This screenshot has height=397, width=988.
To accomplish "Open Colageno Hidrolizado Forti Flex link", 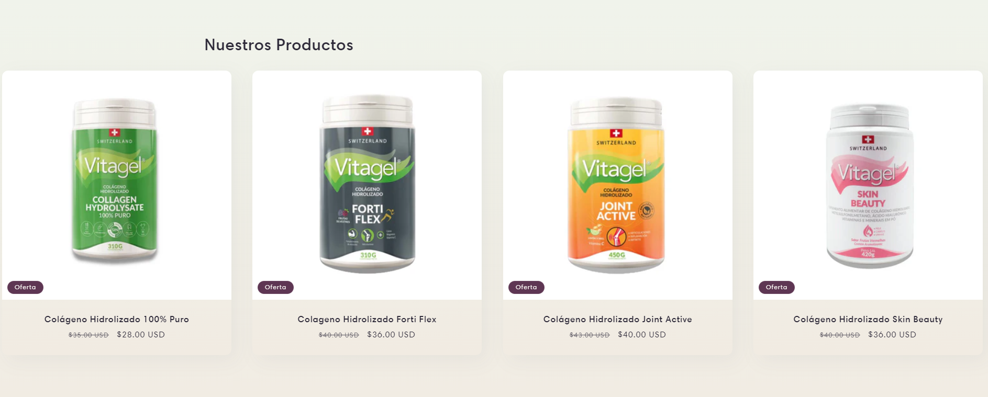I will click(367, 319).
